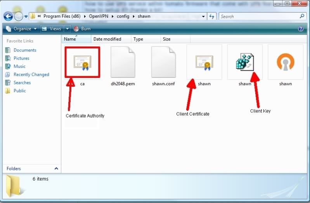Expand the Folders pane chevron
This screenshot has height=203, width=310.
click(x=56, y=169)
